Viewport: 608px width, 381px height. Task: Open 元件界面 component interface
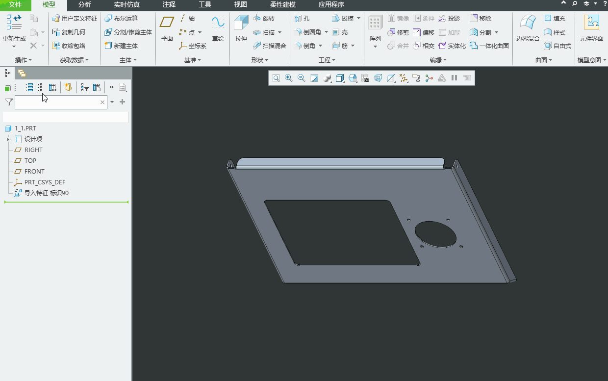click(x=591, y=28)
